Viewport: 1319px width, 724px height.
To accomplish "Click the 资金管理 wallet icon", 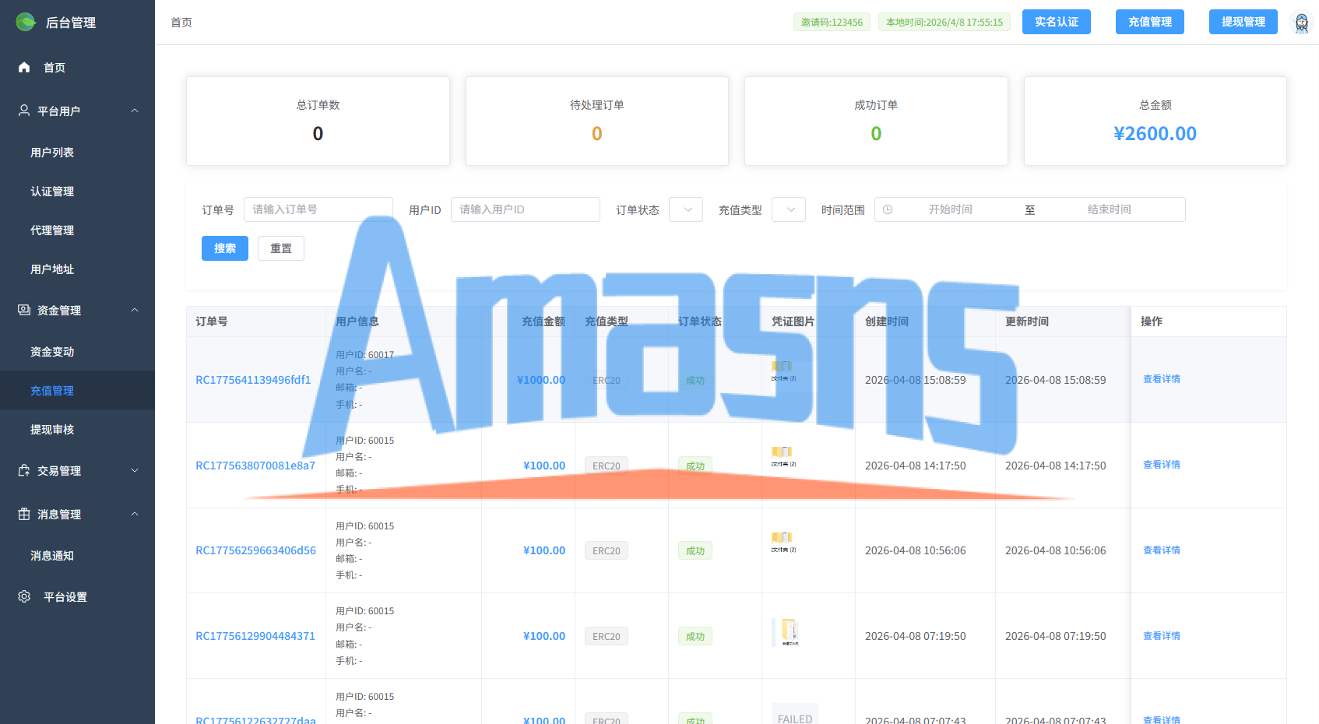I will click(24, 310).
